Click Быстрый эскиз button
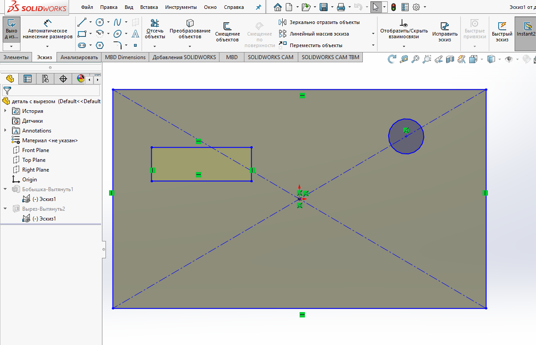This screenshot has height=345, width=536. point(502,32)
